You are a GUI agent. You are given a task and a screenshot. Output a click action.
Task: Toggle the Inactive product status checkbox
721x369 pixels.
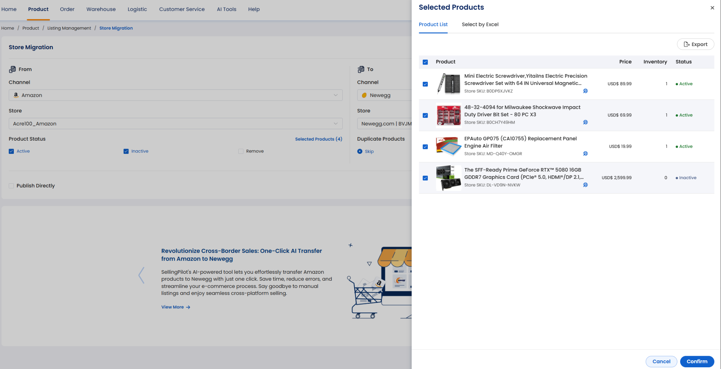point(126,151)
